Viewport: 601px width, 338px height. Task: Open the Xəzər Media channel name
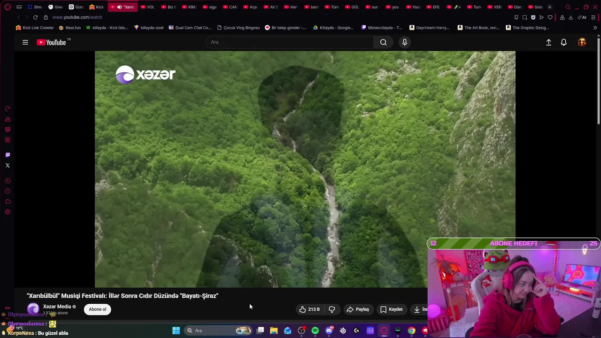tap(57, 307)
